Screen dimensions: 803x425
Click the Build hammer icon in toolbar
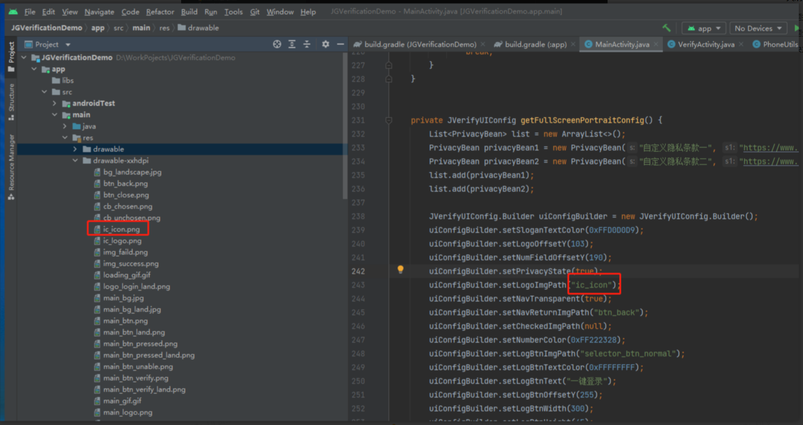click(x=666, y=28)
